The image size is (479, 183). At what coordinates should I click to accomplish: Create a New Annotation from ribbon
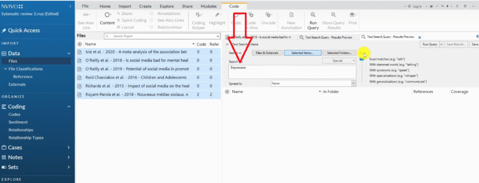(x=291, y=21)
